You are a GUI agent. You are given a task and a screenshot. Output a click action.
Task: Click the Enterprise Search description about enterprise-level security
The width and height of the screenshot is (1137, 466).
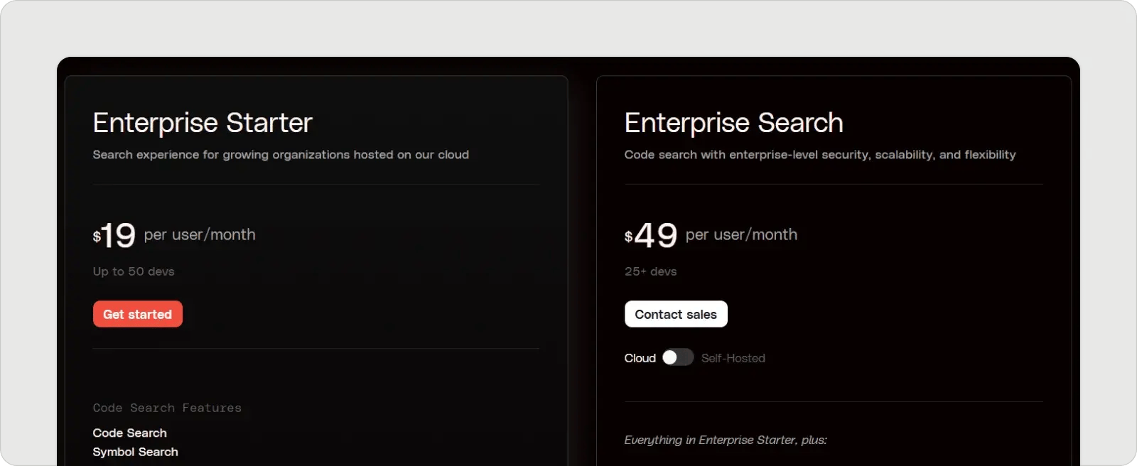tap(820, 155)
